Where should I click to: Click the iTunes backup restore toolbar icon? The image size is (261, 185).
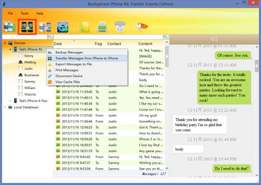click(x=63, y=27)
